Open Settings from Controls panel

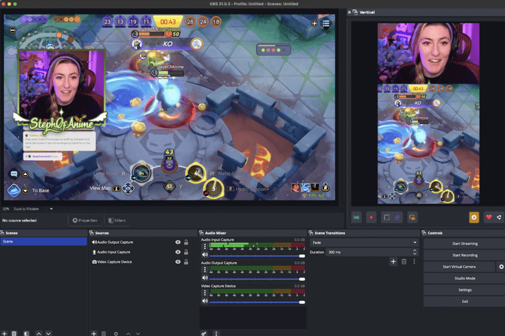(465, 290)
